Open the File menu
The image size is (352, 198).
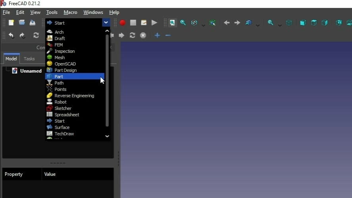click(6, 12)
